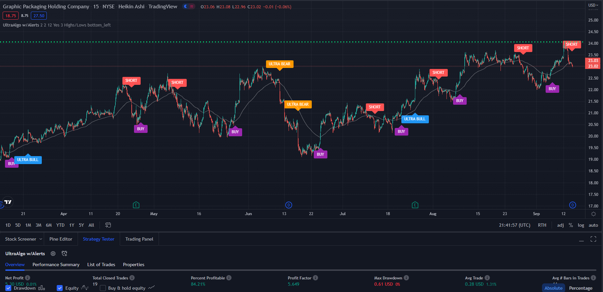Open the timezone clock 21:41:57 (UTC) menu
603x292 pixels.
pos(515,225)
